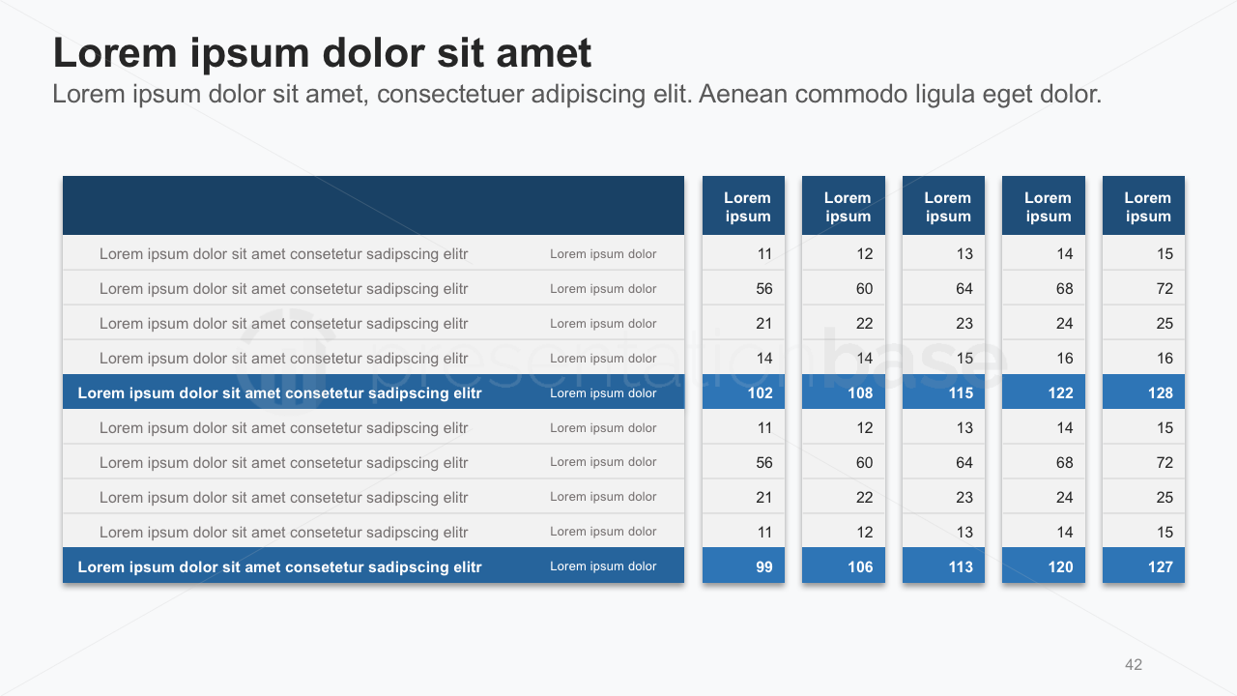Click the slide number 42

1134,664
